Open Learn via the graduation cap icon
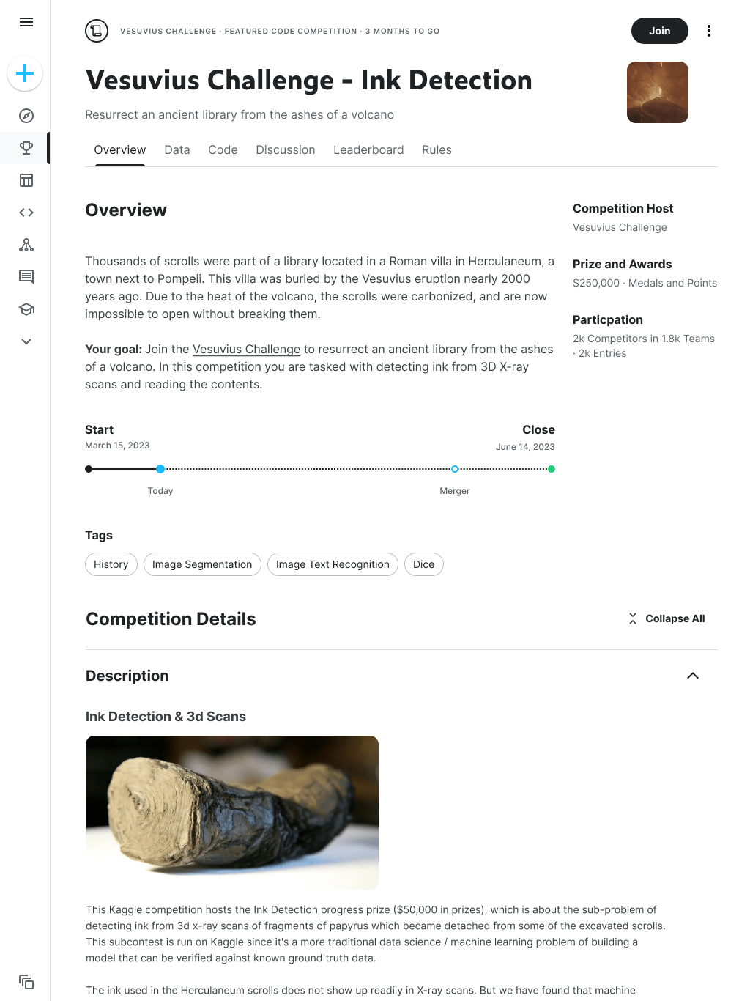Image resolution: width=750 pixels, height=1001 pixels. click(x=26, y=309)
